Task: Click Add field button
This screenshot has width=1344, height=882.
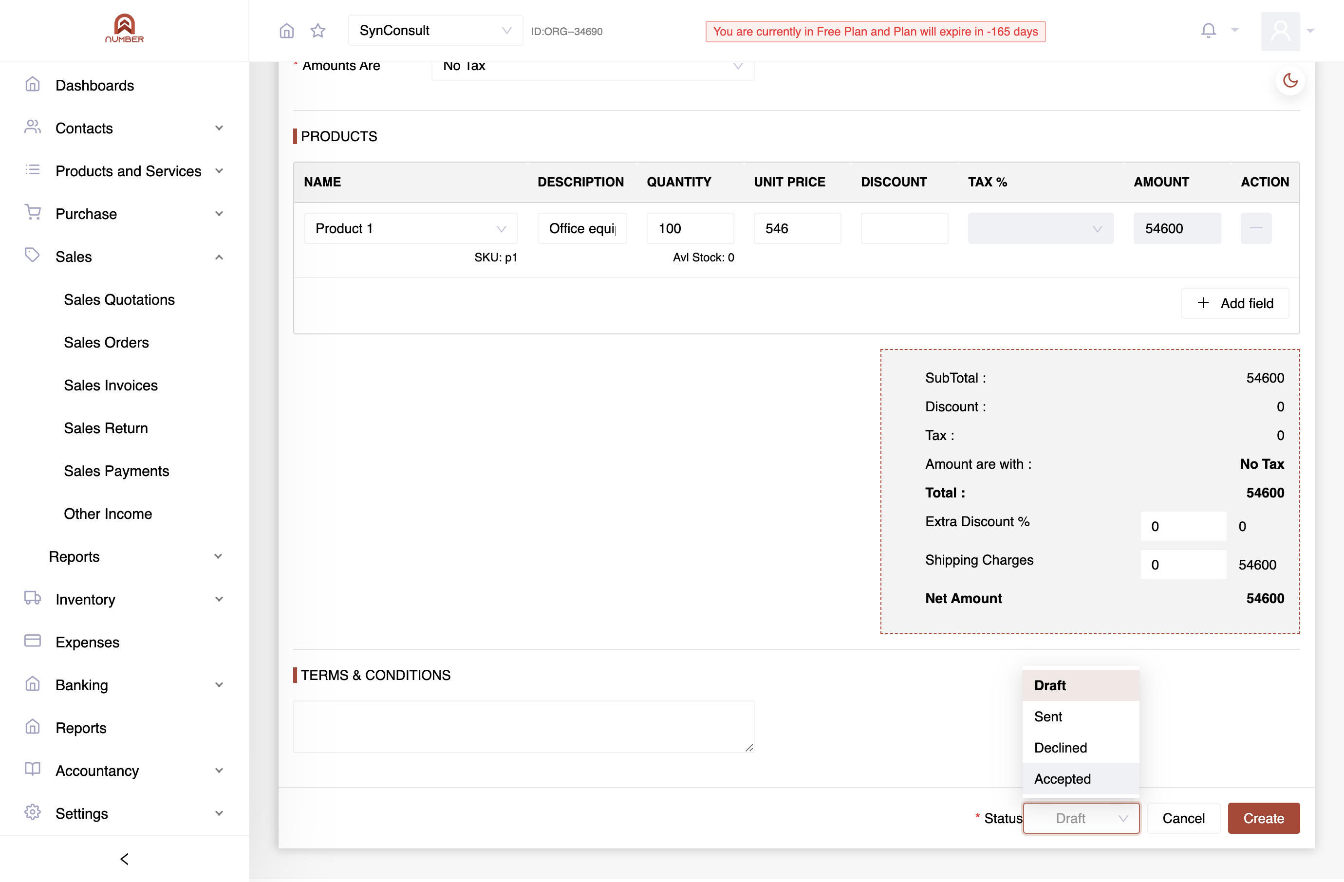Action: (x=1234, y=303)
